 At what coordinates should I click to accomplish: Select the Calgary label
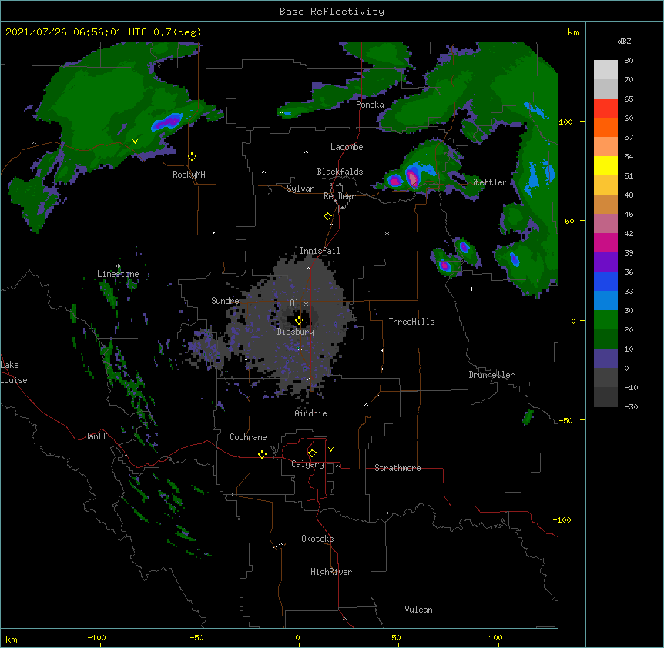pyautogui.click(x=307, y=464)
